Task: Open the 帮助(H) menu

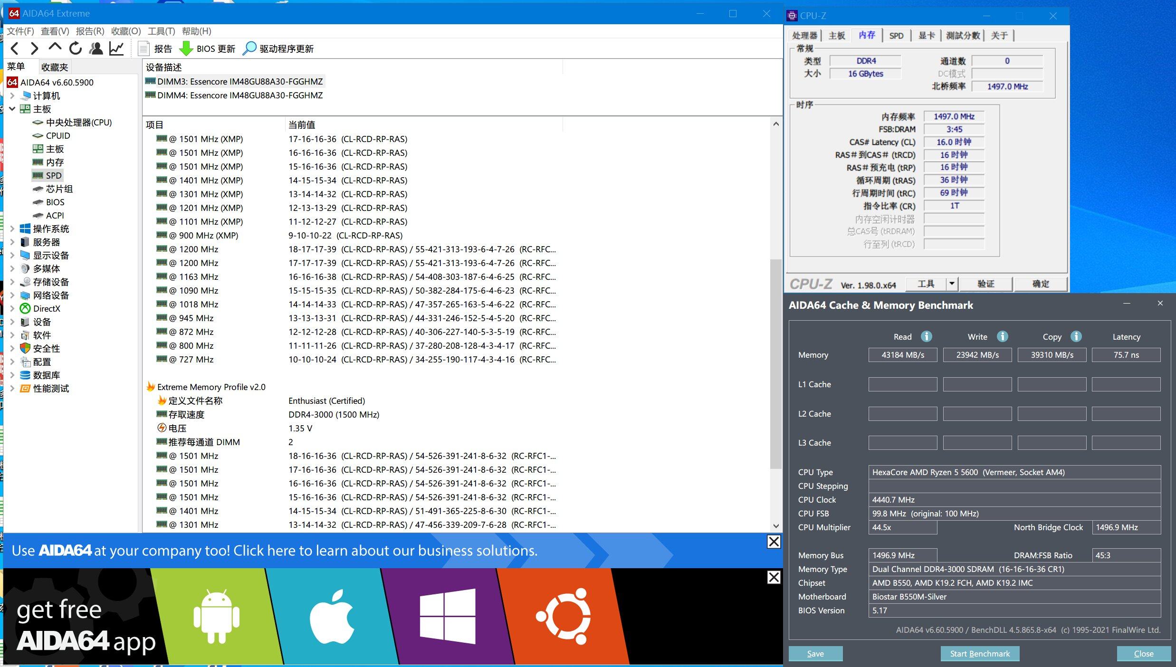Action: tap(196, 31)
